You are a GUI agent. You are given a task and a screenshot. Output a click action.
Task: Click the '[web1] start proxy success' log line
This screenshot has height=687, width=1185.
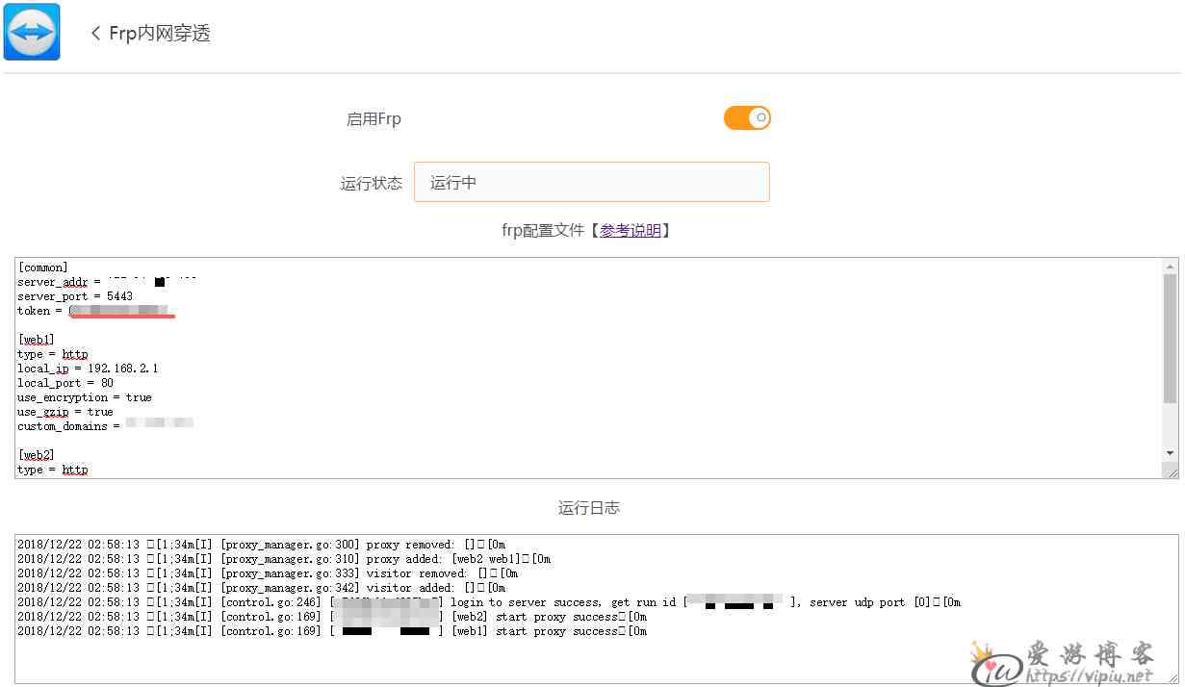click(x=332, y=631)
